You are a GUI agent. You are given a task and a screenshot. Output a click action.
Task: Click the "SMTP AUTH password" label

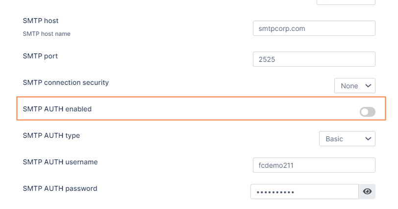coord(60,188)
